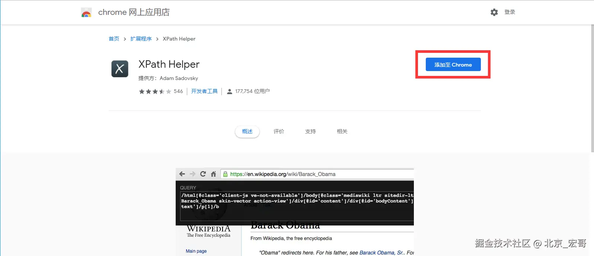The height and width of the screenshot is (256, 594).
Task: Click the XPath Helper screenshot preview
Action: coord(295,212)
